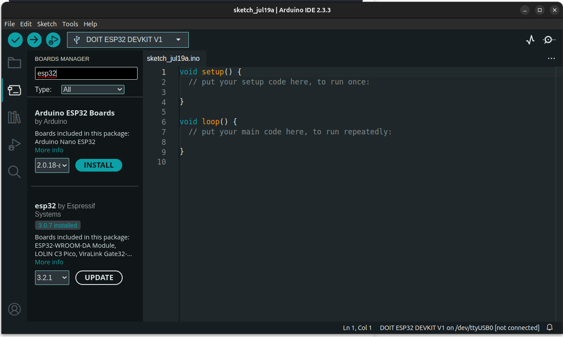
Task: Upload sketch with the arrow icon
Action: (34, 40)
